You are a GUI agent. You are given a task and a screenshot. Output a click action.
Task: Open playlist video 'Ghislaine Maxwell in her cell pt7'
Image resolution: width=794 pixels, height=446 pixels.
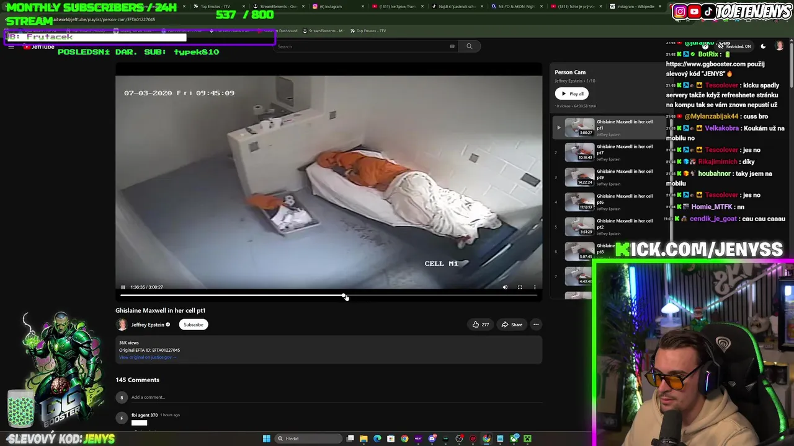609,152
